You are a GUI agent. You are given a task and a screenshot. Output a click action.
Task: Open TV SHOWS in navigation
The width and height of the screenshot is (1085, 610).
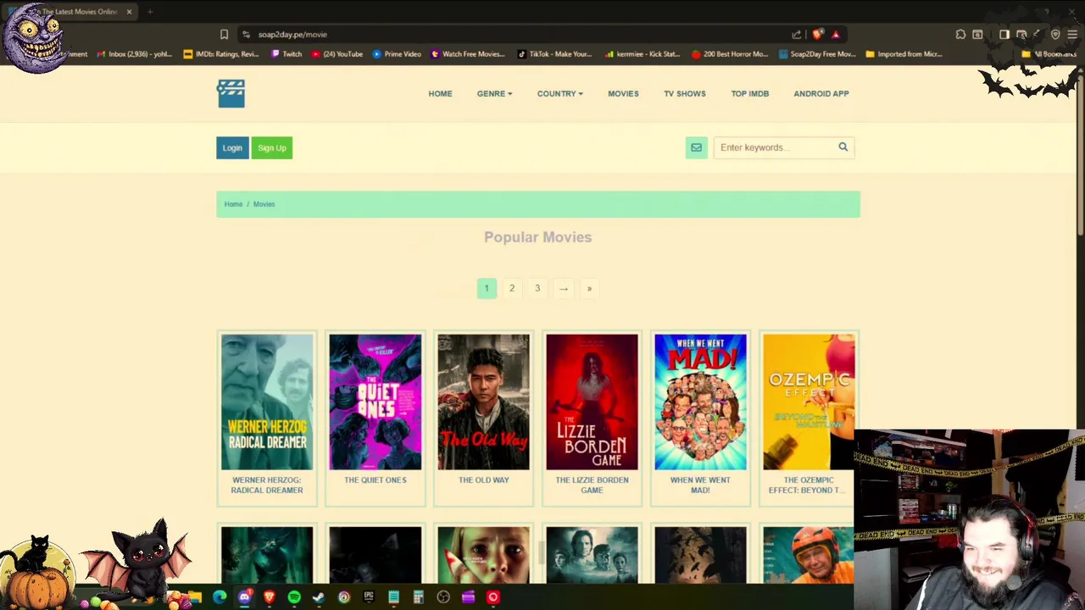pyautogui.click(x=685, y=94)
